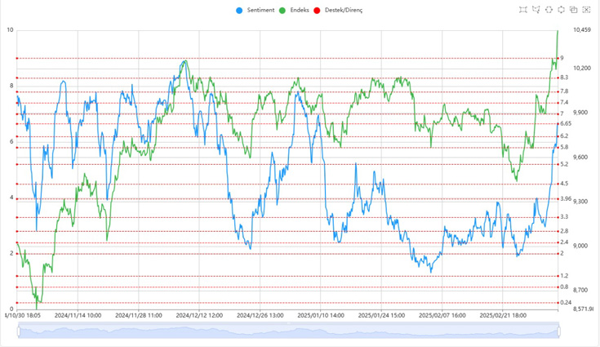The width and height of the screenshot is (600, 347).
Task: Click the left handle of zoom slider
Action: (17, 330)
